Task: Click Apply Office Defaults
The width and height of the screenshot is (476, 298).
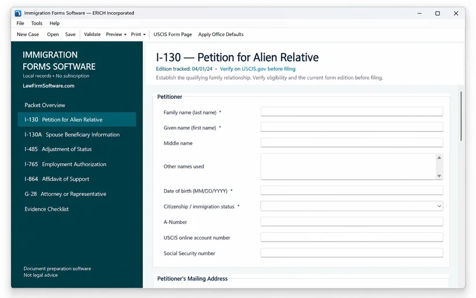Action: [x=221, y=34]
